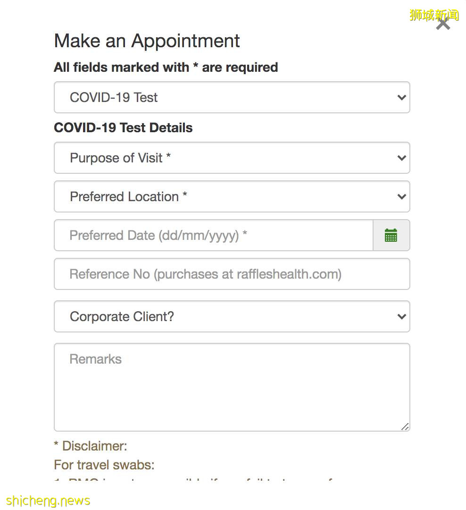Click the Purpose of Visit chevron arrow
The width and height of the screenshot is (466, 510).
coord(401,158)
